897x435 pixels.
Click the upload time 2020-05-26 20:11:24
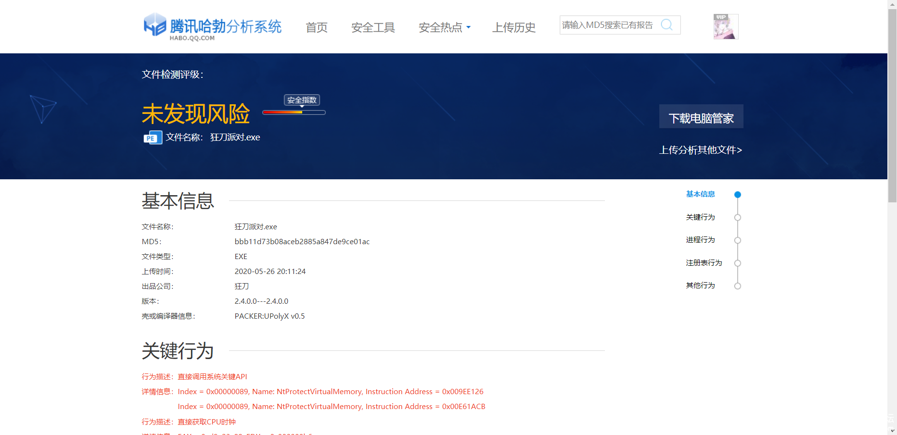[270, 272]
